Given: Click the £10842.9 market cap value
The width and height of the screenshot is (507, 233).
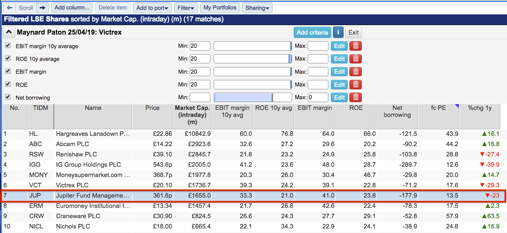Looking at the screenshot, I should coord(198,134).
